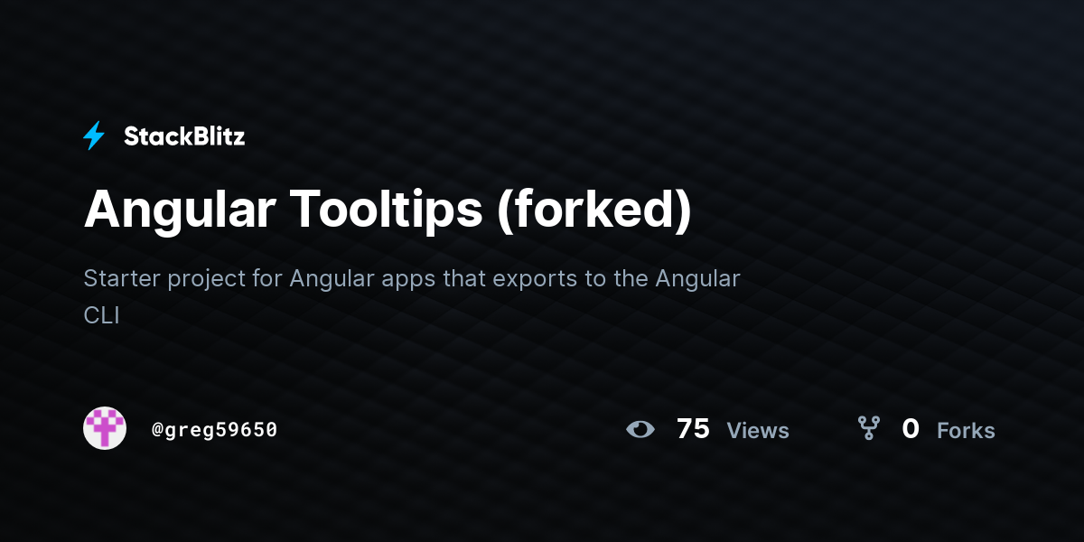Click the project description starting "Starter project"
The width and height of the screenshot is (1084, 542).
[412, 296]
